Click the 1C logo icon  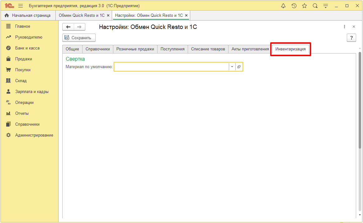click(9, 6)
